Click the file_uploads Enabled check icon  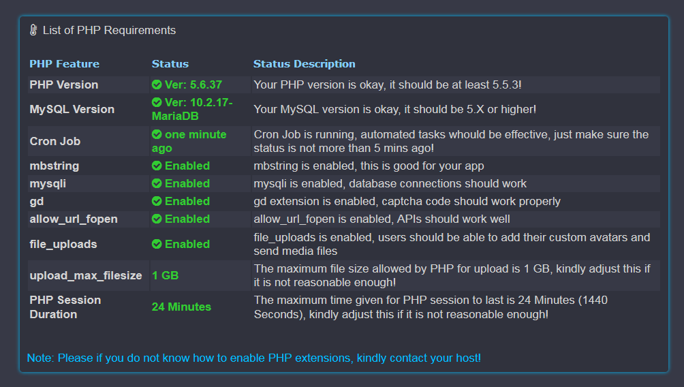[x=157, y=244]
